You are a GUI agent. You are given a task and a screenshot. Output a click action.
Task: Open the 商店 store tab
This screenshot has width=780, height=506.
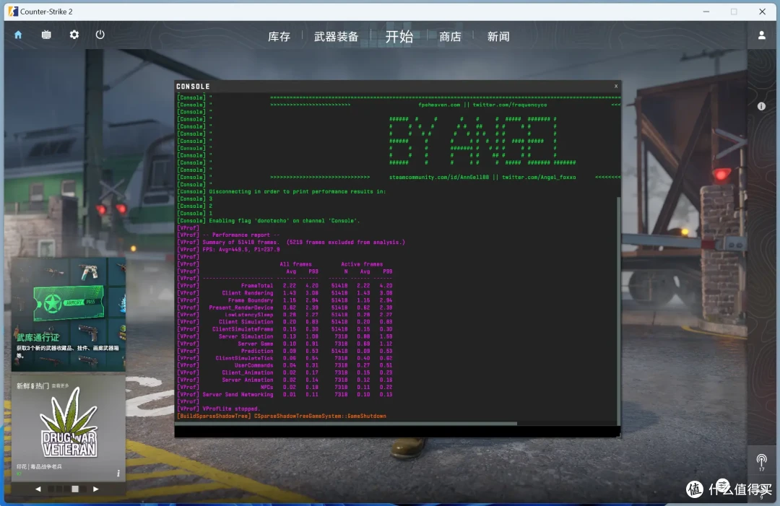coord(450,37)
